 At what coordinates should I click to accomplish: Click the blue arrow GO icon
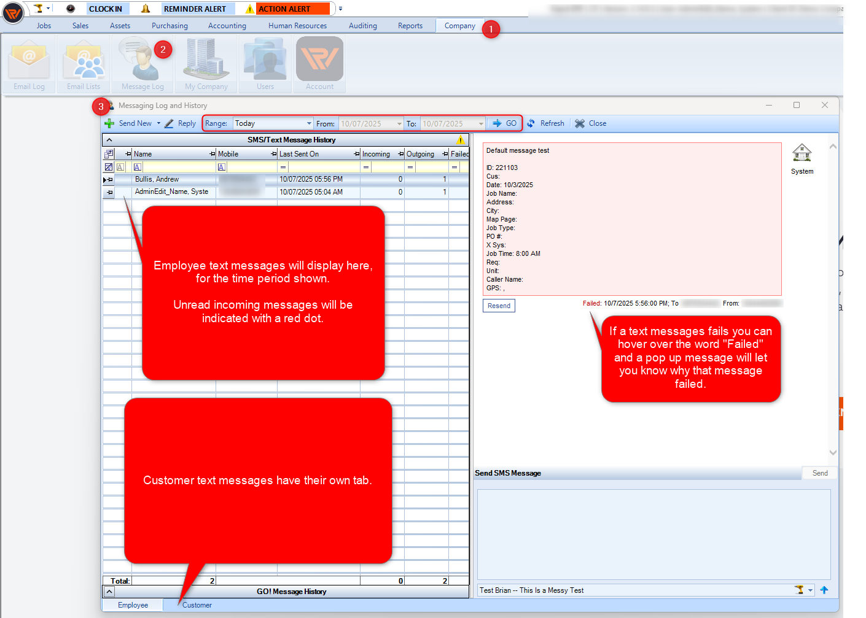tap(497, 123)
